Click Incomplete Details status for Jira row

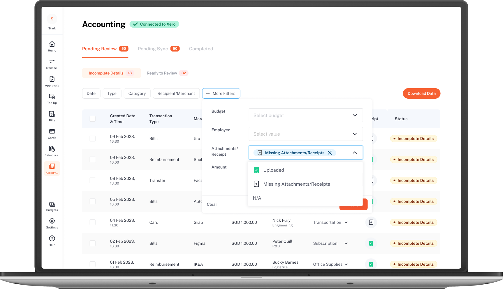[x=414, y=139]
